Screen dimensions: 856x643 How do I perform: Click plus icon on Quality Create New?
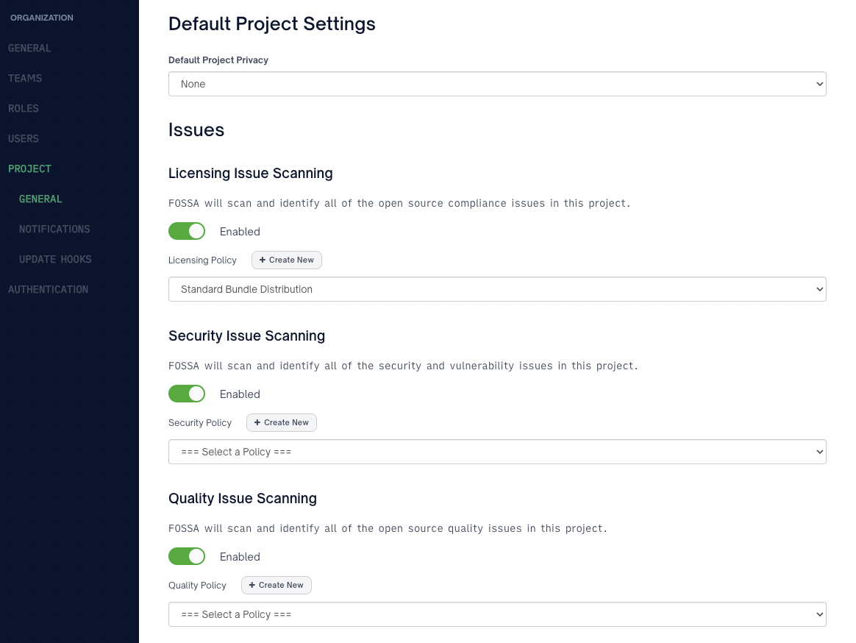[x=252, y=585]
